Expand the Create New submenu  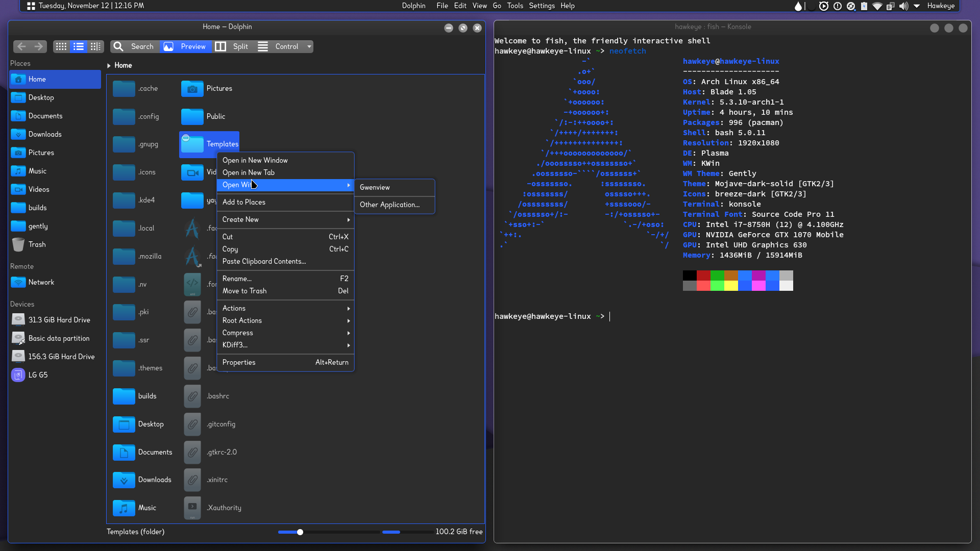[x=285, y=219]
